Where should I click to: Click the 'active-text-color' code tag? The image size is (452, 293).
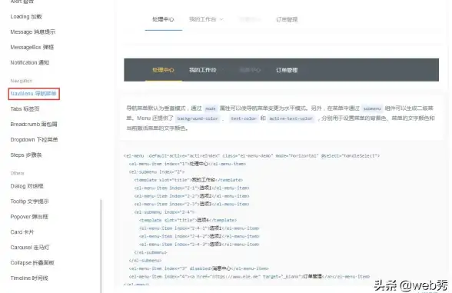[291, 118]
